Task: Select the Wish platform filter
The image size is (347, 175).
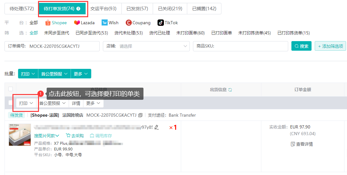Action: click(110, 23)
